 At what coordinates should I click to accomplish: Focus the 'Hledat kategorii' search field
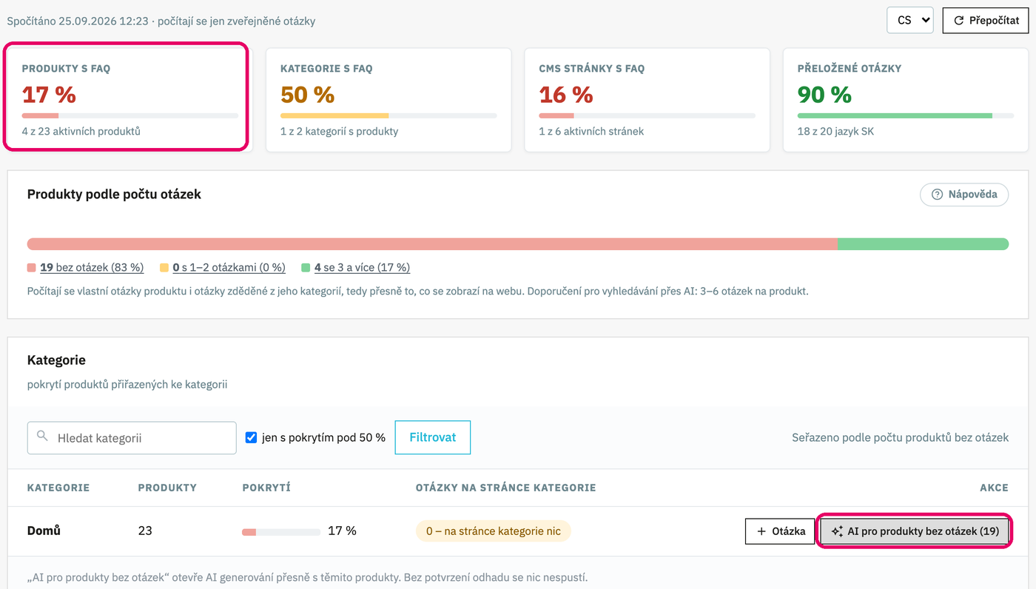pyautogui.click(x=132, y=438)
